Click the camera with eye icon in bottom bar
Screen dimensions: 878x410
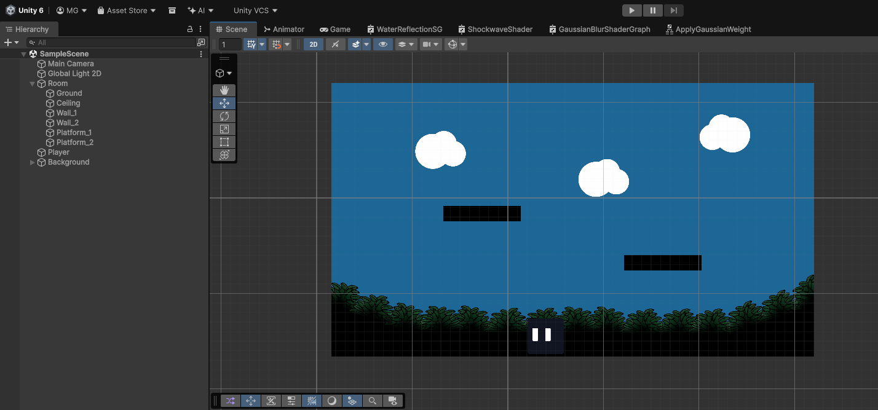click(393, 401)
